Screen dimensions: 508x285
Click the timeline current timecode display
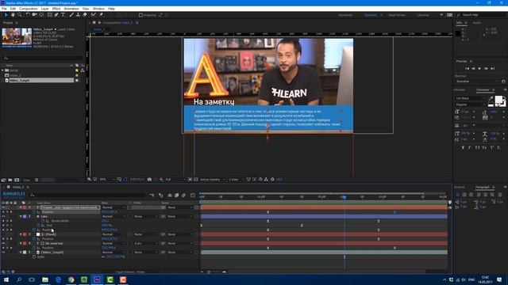(x=13, y=194)
